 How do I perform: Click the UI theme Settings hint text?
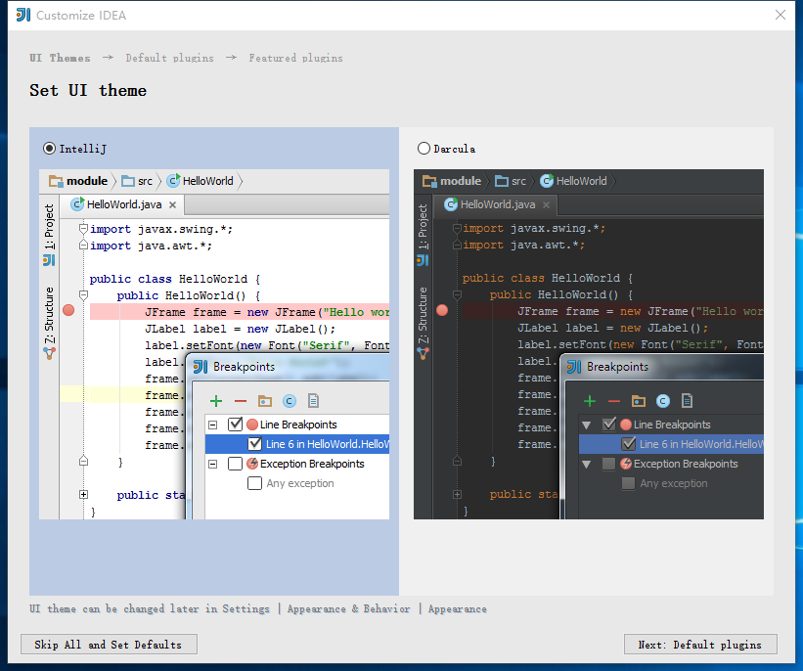coord(257,609)
